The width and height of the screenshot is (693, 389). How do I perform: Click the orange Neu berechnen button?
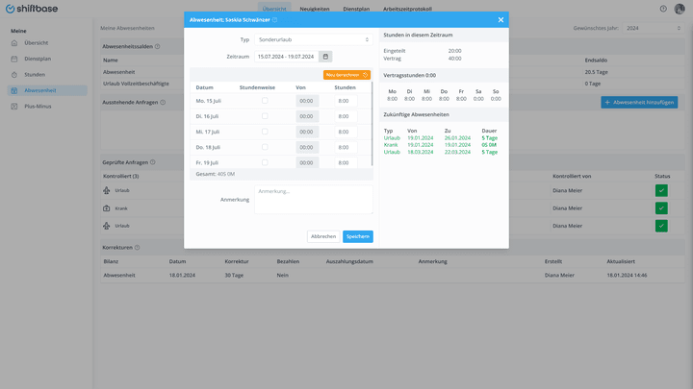(x=346, y=75)
